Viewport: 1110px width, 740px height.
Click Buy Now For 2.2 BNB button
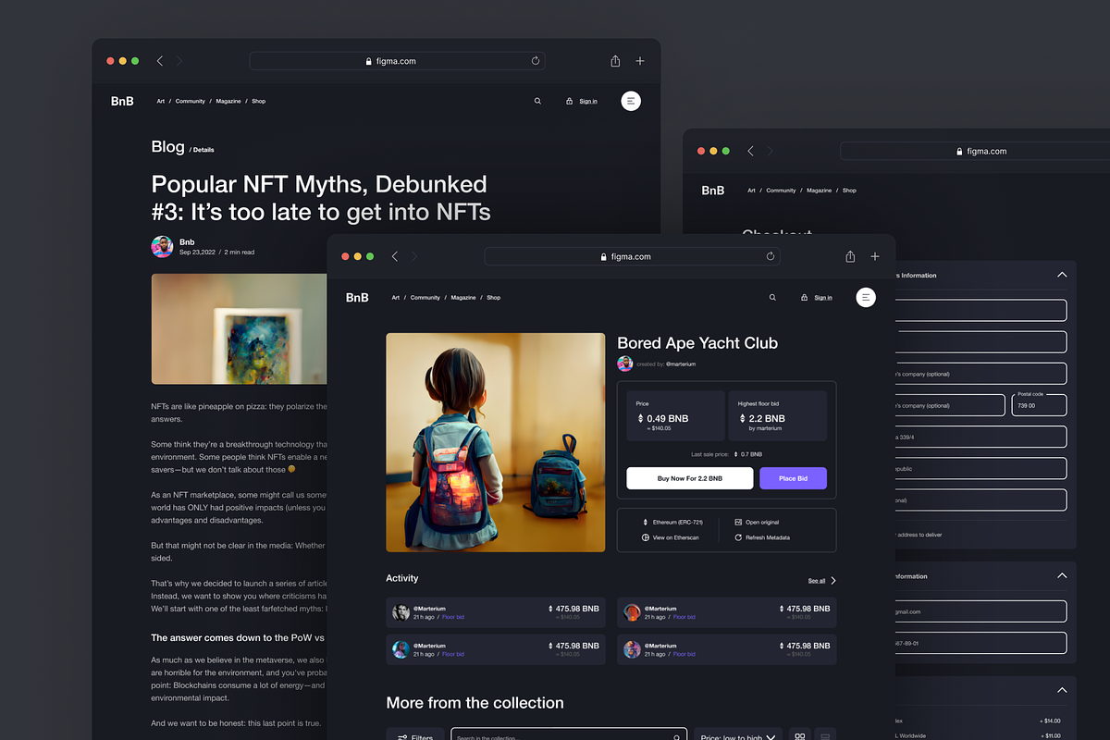pyautogui.click(x=690, y=478)
